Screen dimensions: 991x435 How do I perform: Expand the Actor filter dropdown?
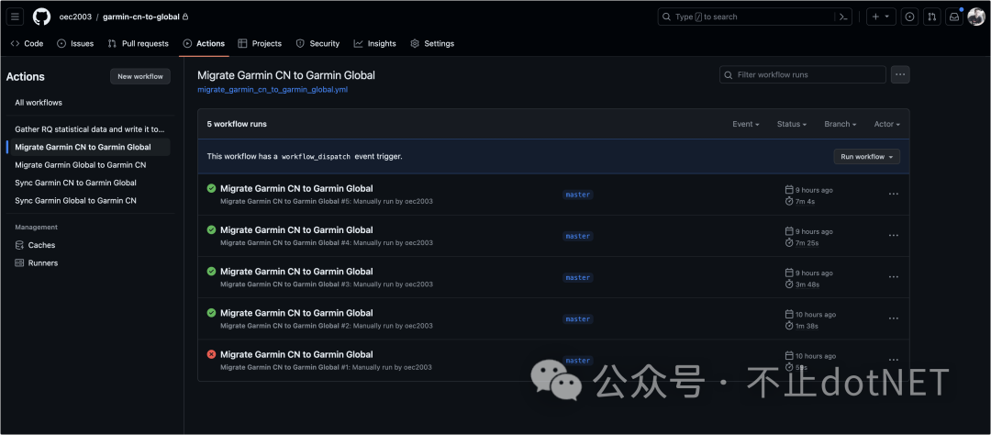coord(886,125)
